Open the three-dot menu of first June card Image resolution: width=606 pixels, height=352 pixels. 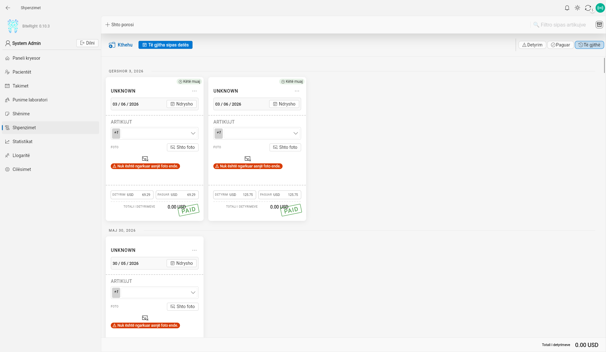point(194,91)
